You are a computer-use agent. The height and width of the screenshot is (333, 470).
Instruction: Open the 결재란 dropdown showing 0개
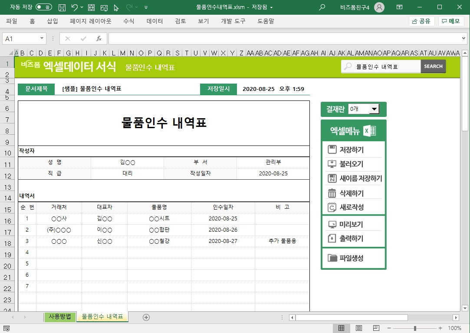(x=374, y=109)
